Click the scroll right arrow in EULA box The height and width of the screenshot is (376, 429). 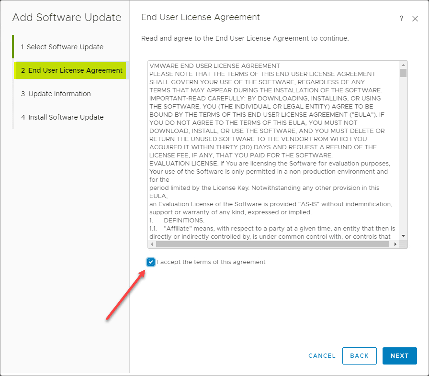395,244
